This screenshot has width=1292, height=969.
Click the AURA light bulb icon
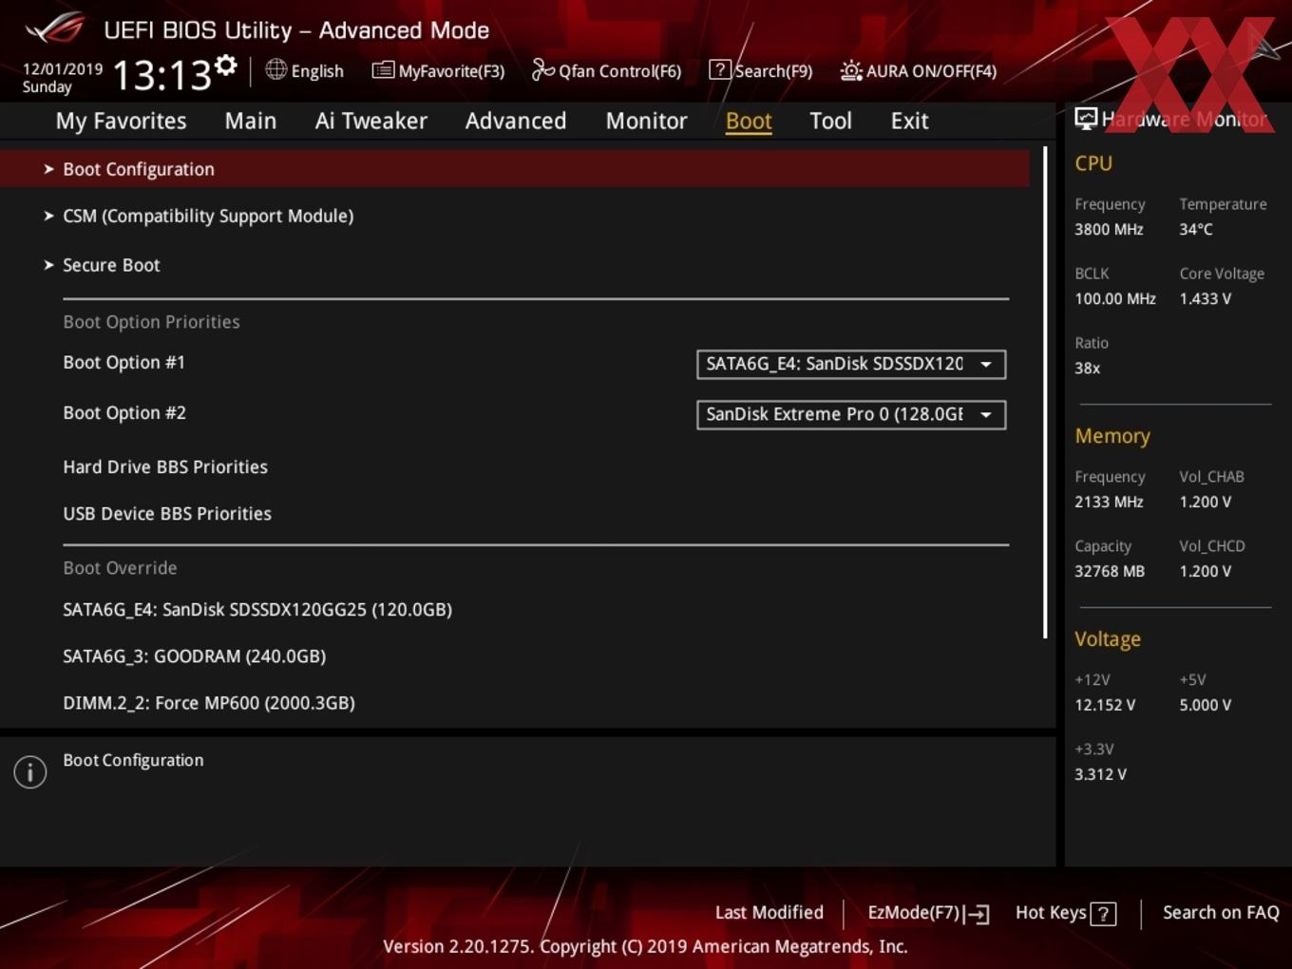[x=851, y=70]
